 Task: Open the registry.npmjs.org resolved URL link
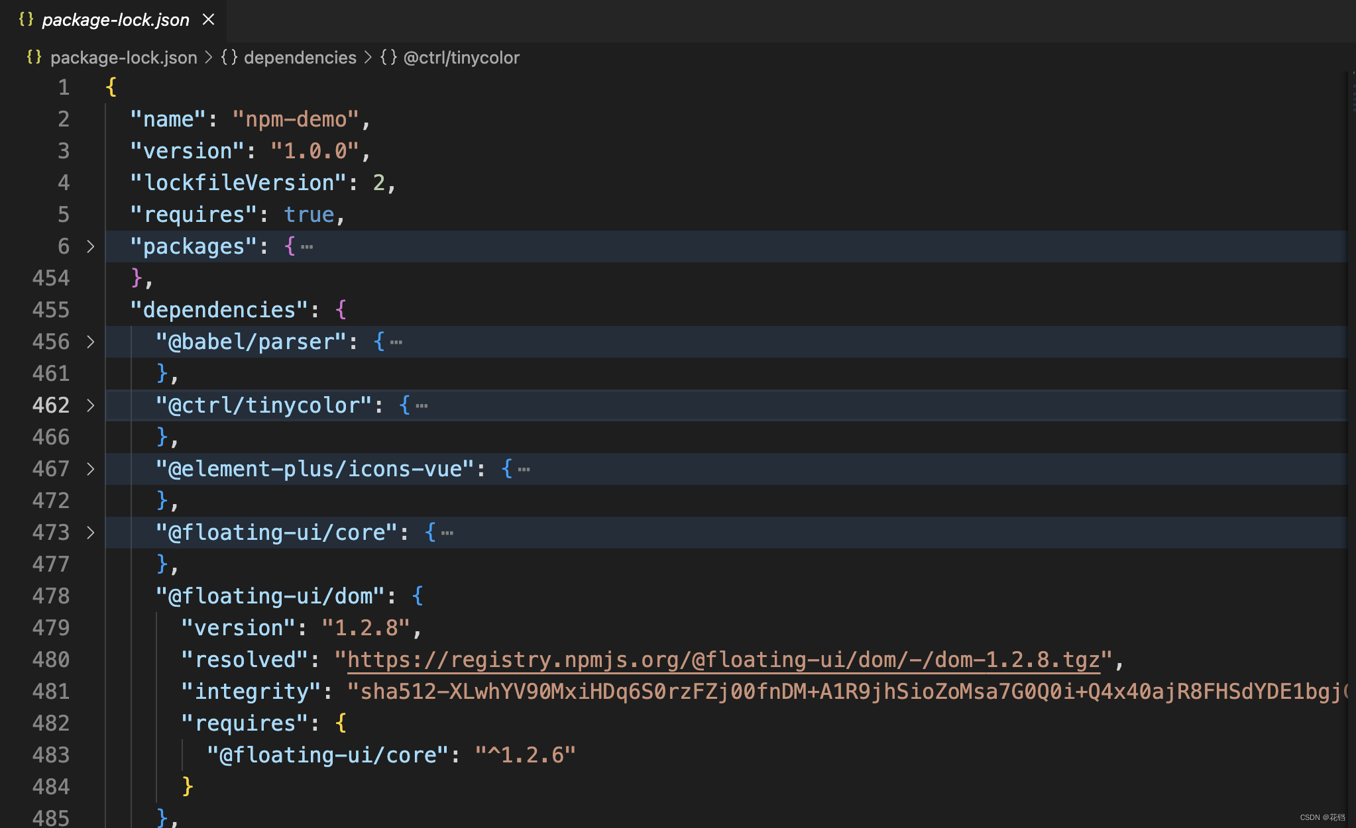[722, 660]
